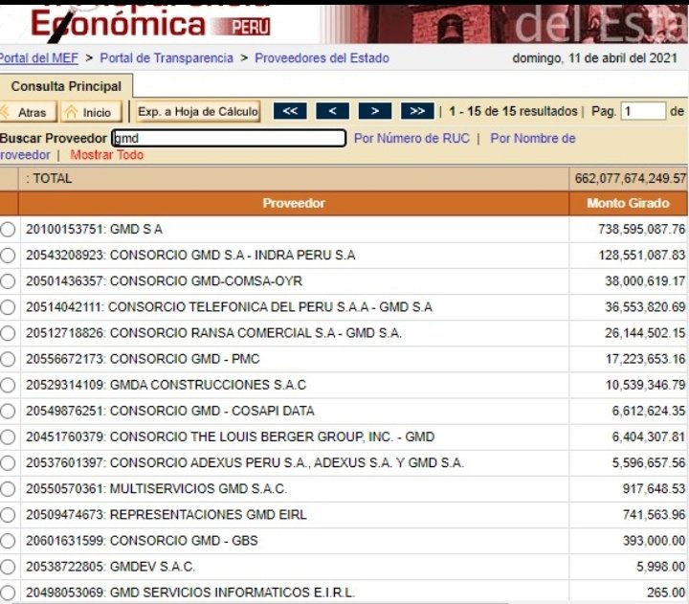Click the text 20549876251: CONSORCIO GMD - COSAPI DATA
The image size is (689, 604).
[x=170, y=411]
